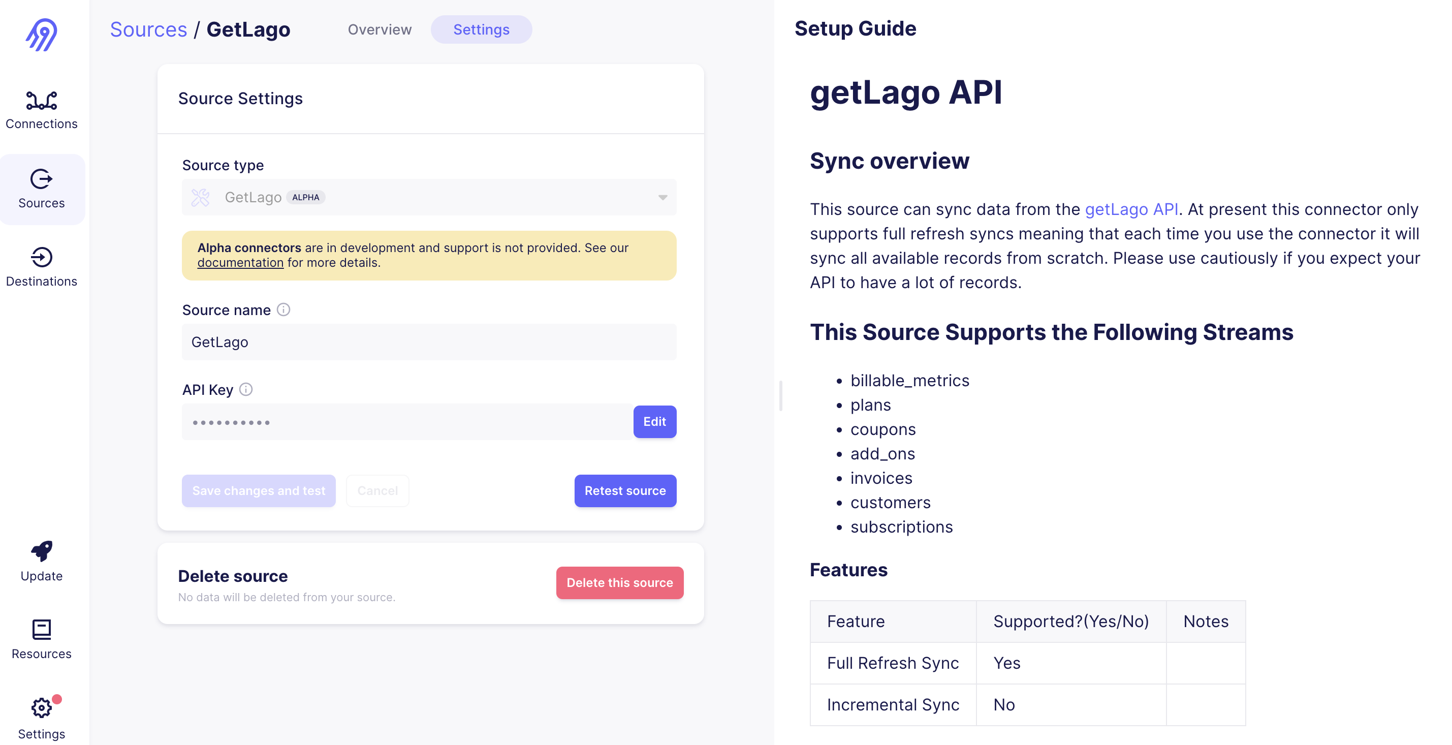The width and height of the screenshot is (1452, 745).
Task: Click the Setup Guide panel heading
Action: click(x=855, y=28)
